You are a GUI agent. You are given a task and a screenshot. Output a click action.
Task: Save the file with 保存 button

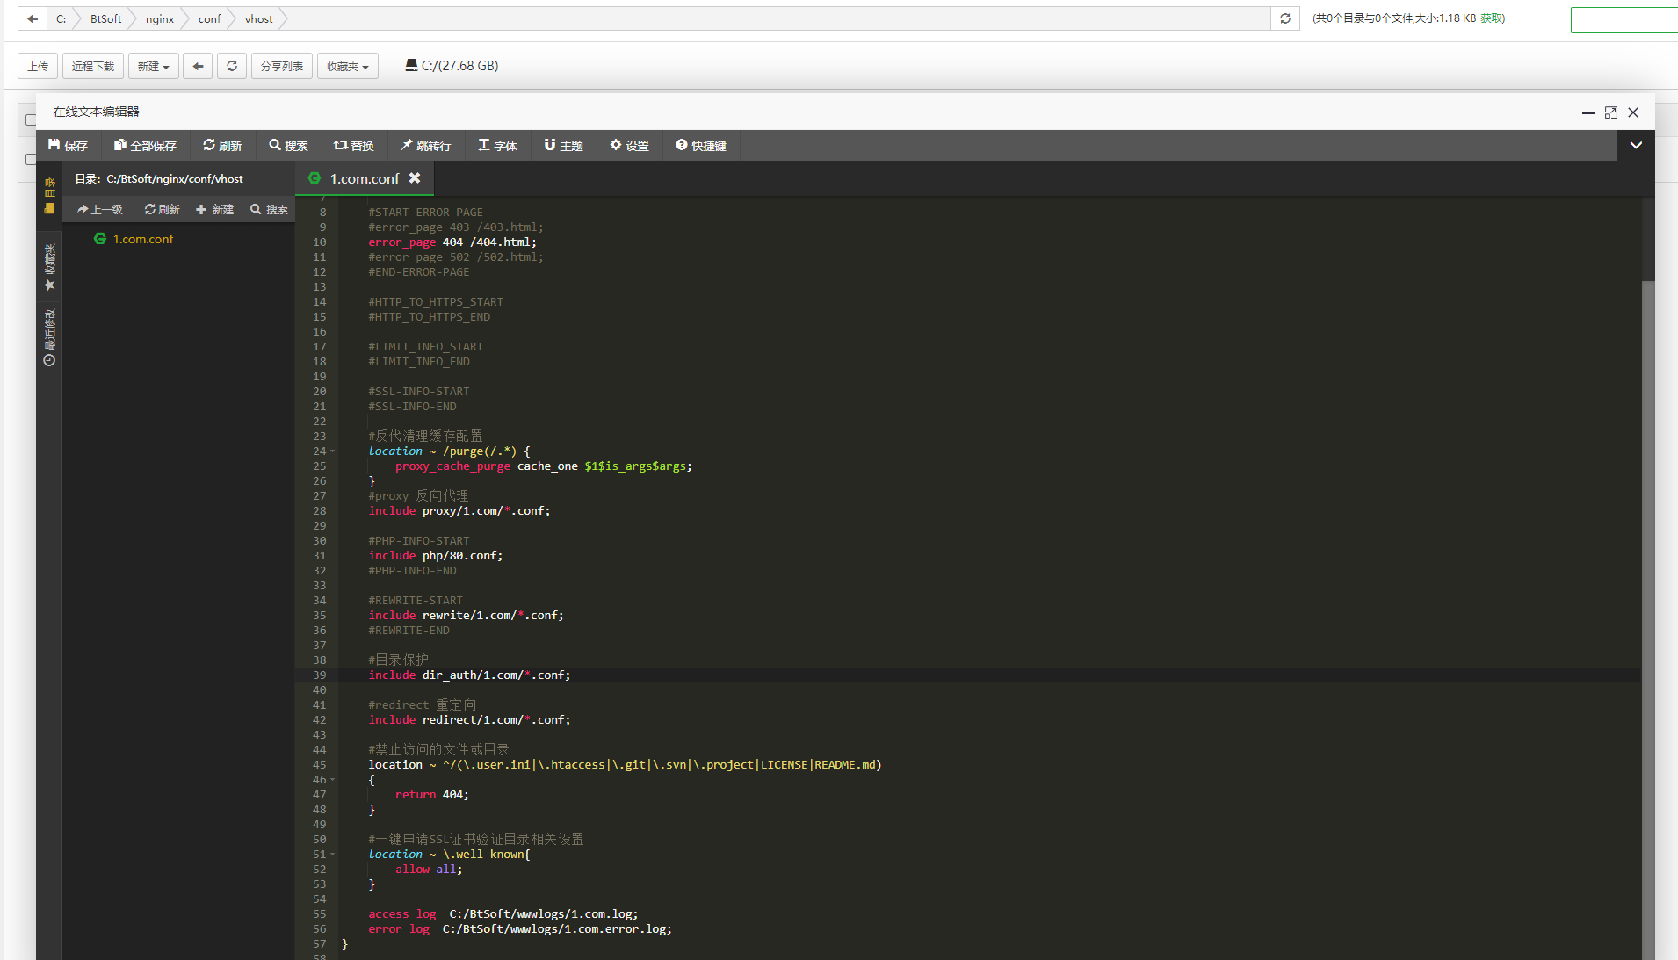click(x=68, y=146)
